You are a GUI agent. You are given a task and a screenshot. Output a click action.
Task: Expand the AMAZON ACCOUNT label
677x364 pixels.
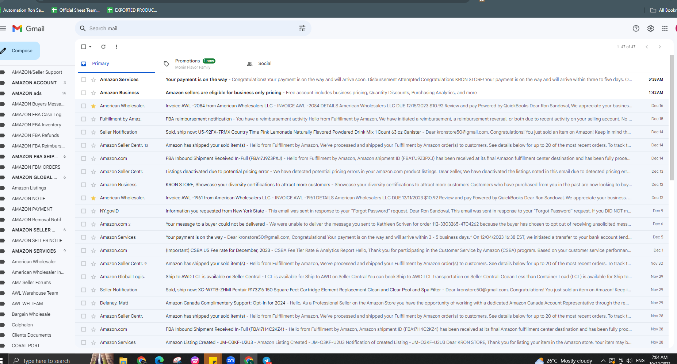[3, 83]
